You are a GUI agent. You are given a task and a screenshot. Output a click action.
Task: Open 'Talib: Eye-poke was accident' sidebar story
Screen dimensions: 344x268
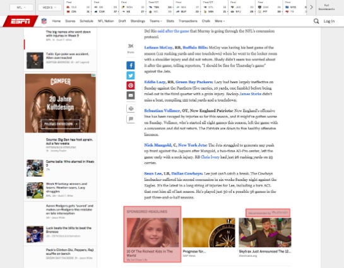(68, 56)
